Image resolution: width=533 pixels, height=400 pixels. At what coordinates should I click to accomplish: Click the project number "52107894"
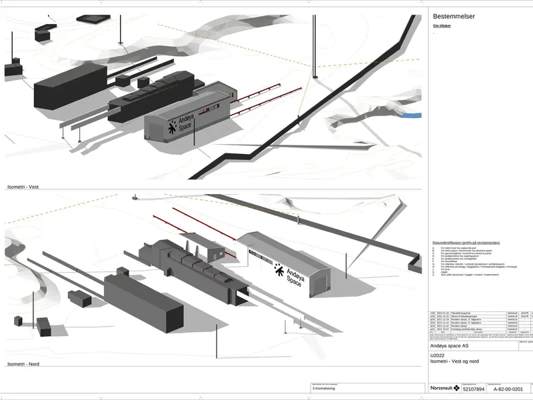pyautogui.click(x=474, y=389)
